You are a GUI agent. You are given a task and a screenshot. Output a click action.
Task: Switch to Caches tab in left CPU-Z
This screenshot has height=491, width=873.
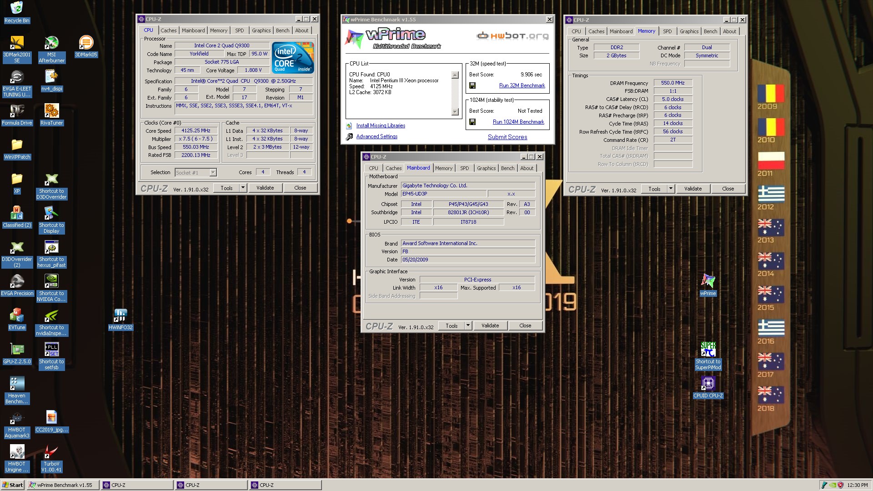pos(168,30)
